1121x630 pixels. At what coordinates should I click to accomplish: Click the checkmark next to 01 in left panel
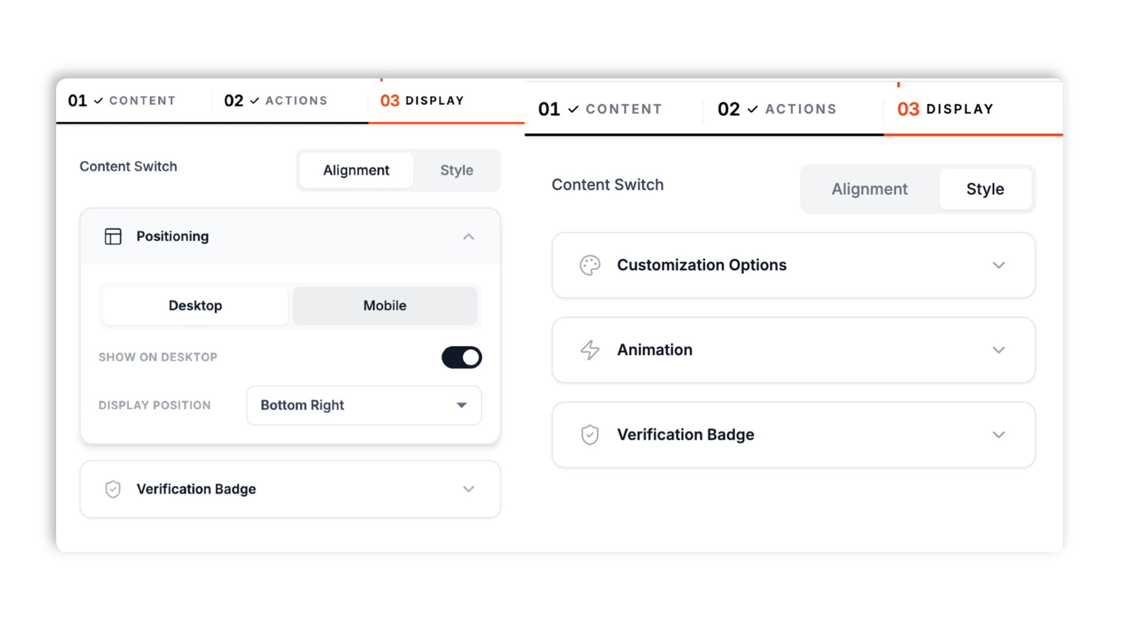pos(98,101)
